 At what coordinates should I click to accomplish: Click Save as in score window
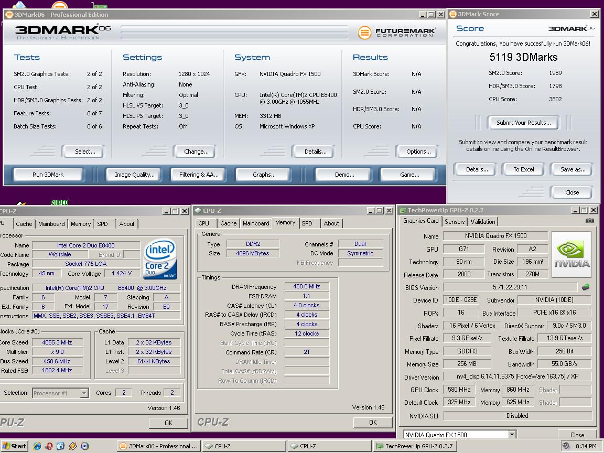click(x=573, y=169)
